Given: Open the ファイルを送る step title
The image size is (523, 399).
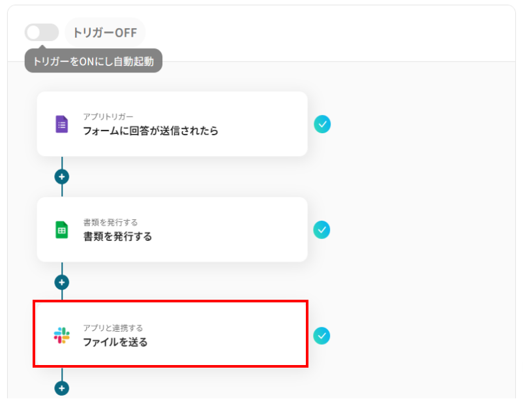Looking at the screenshot, I should pos(115,342).
